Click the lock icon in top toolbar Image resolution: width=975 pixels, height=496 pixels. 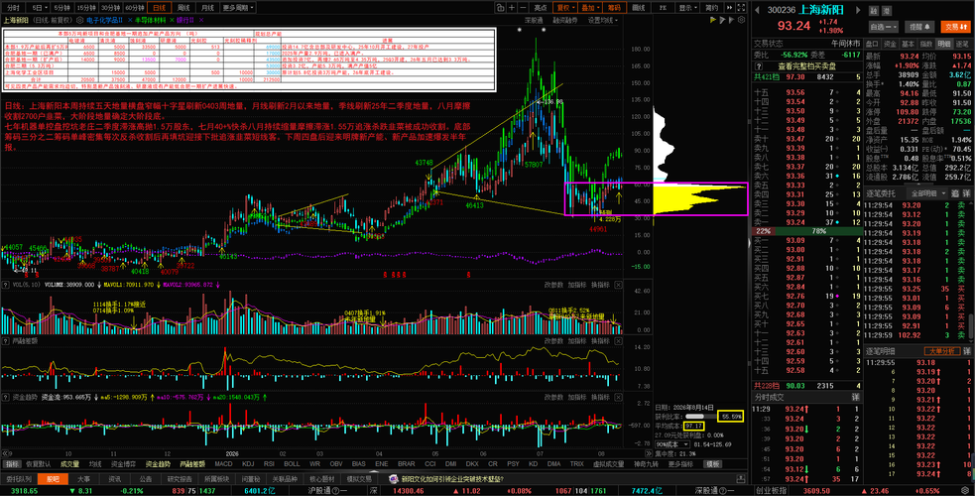point(500,8)
